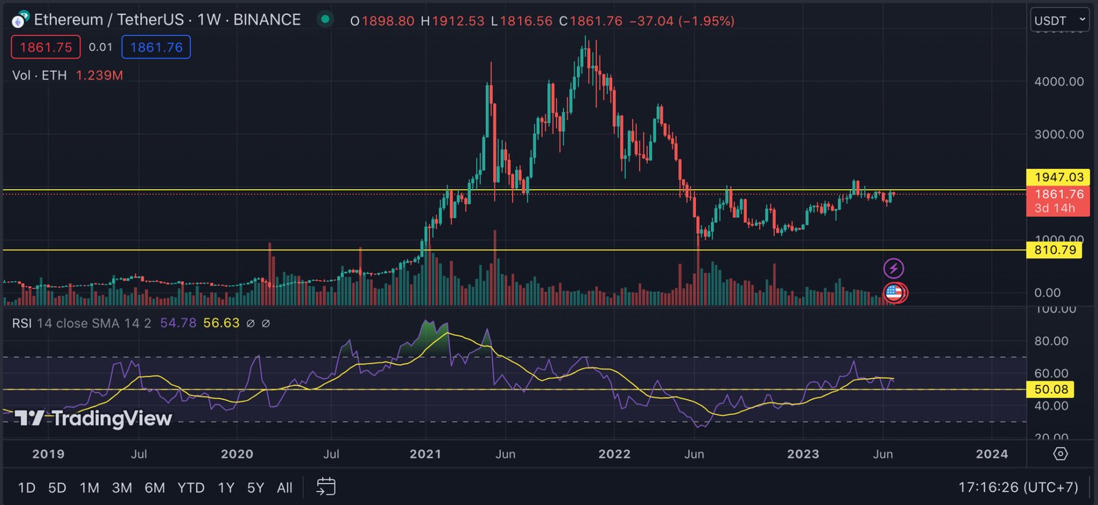The image size is (1098, 505).
Task: Select the YTD time range
Action: [191, 488]
